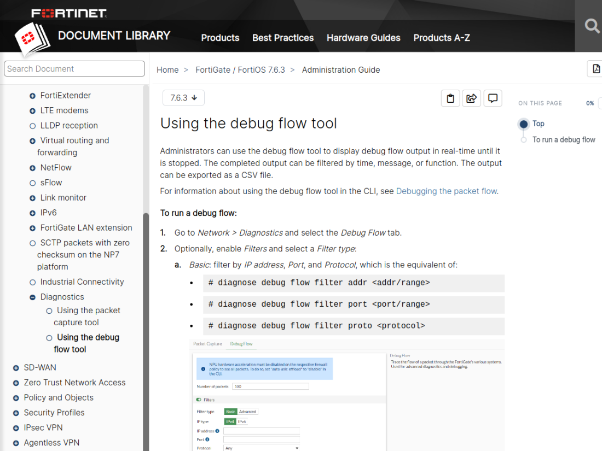Expand the SD-WAN section

point(16,368)
